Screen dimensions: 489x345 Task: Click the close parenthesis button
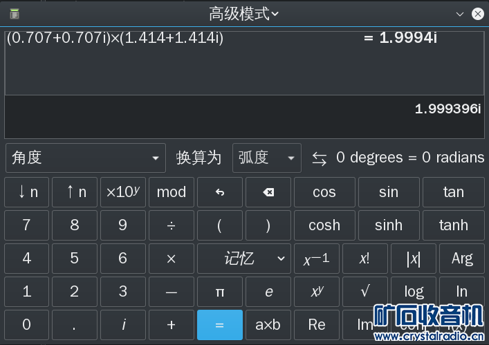[268, 225]
